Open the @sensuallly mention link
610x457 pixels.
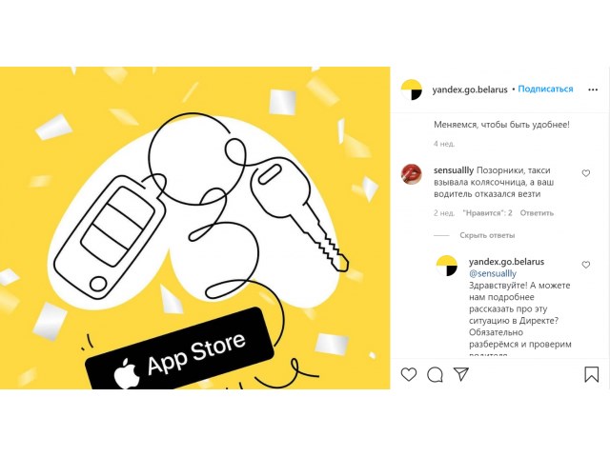click(493, 273)
